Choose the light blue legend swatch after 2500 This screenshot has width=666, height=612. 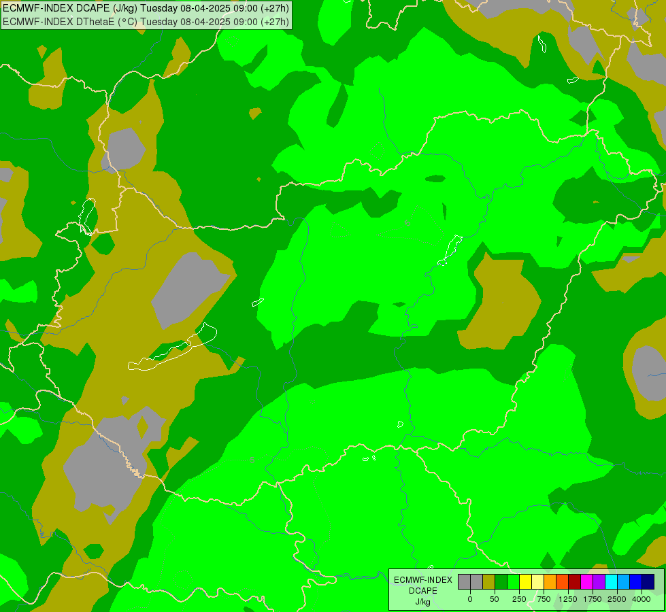[x=623, y=582]
